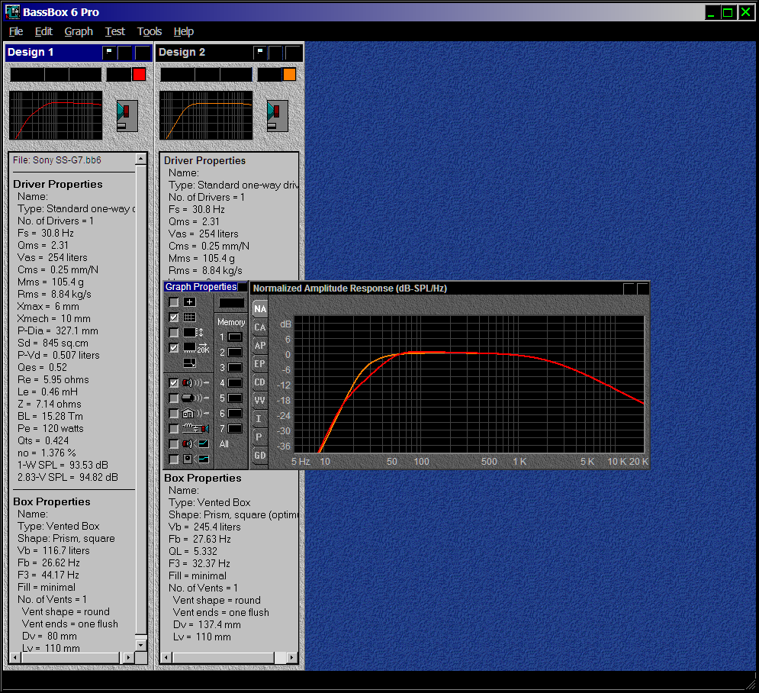Image resolution: width=759 pixels, height=693 pixels.
Task: Click Design 2 mini response graph thumbnail
Action: coord(206,115)
